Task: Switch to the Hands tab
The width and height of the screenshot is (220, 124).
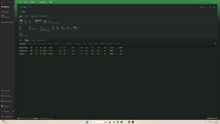Action: point(21,40)
